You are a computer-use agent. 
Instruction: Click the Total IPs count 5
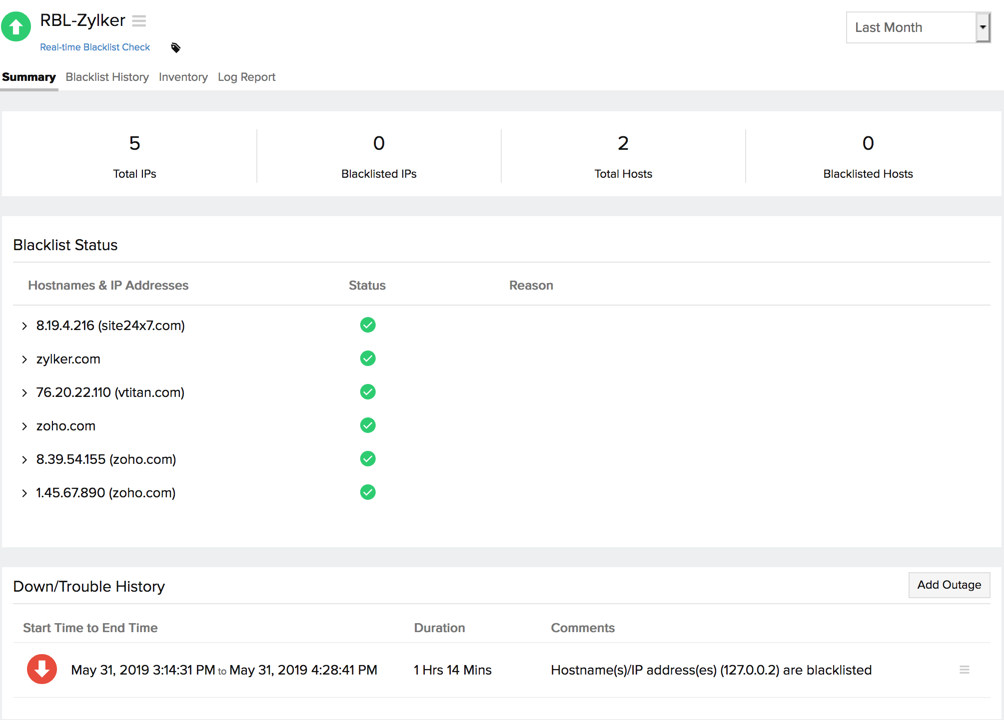tap(134, 143)
